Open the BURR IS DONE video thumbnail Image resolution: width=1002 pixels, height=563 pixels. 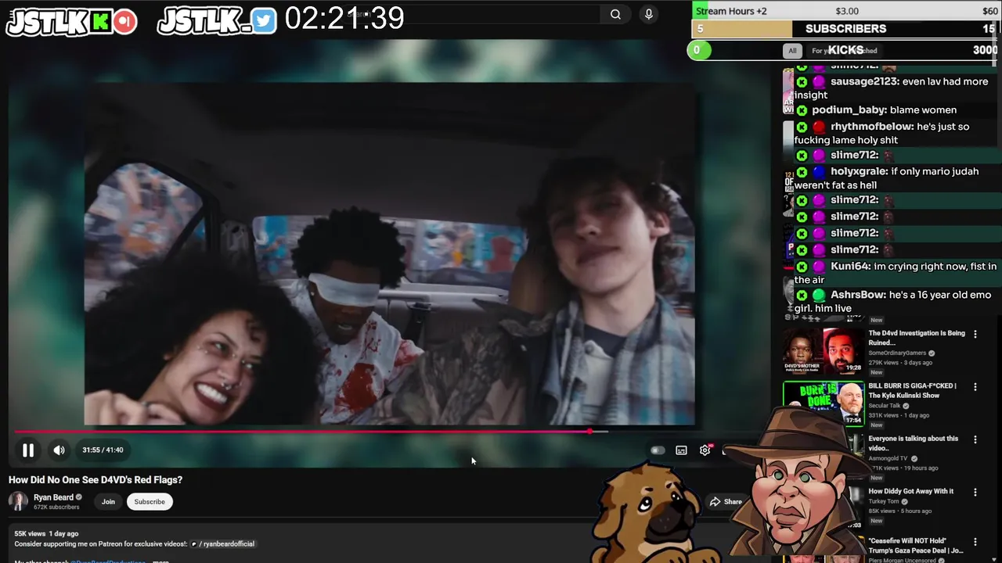click(824, 403)
